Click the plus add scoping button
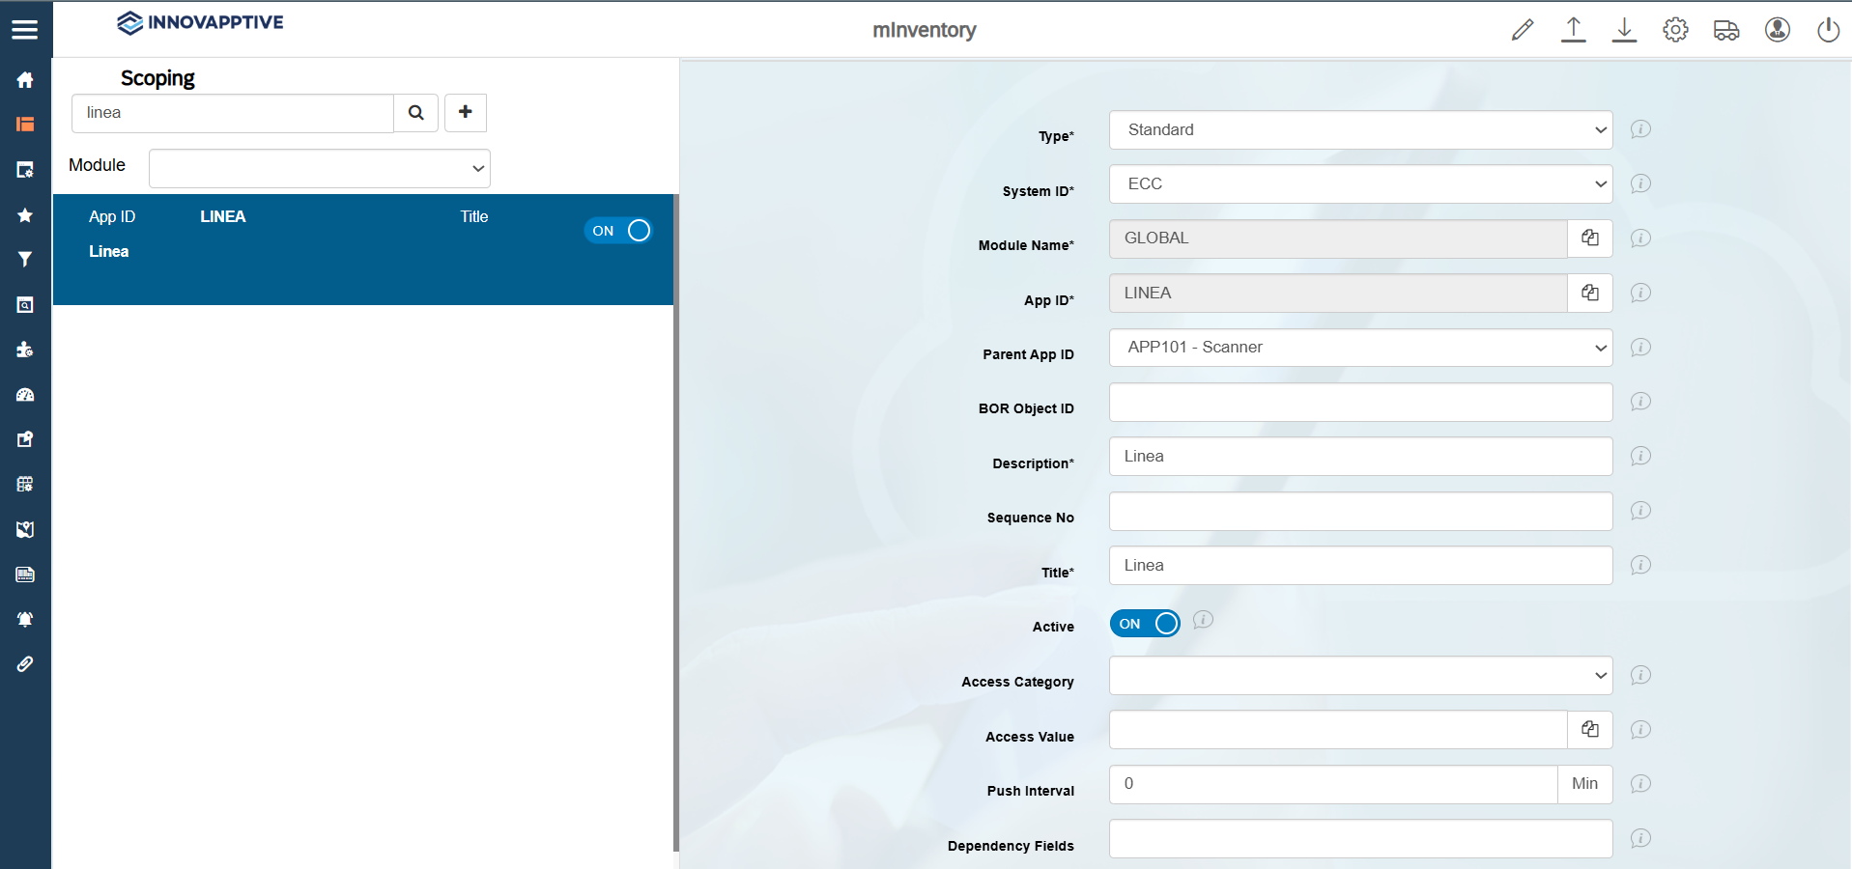 466,113
